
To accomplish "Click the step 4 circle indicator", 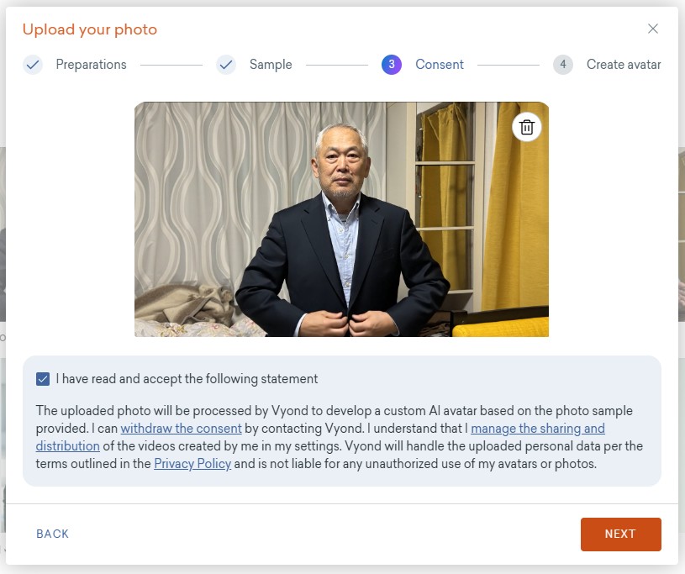I will pos(563,65).
